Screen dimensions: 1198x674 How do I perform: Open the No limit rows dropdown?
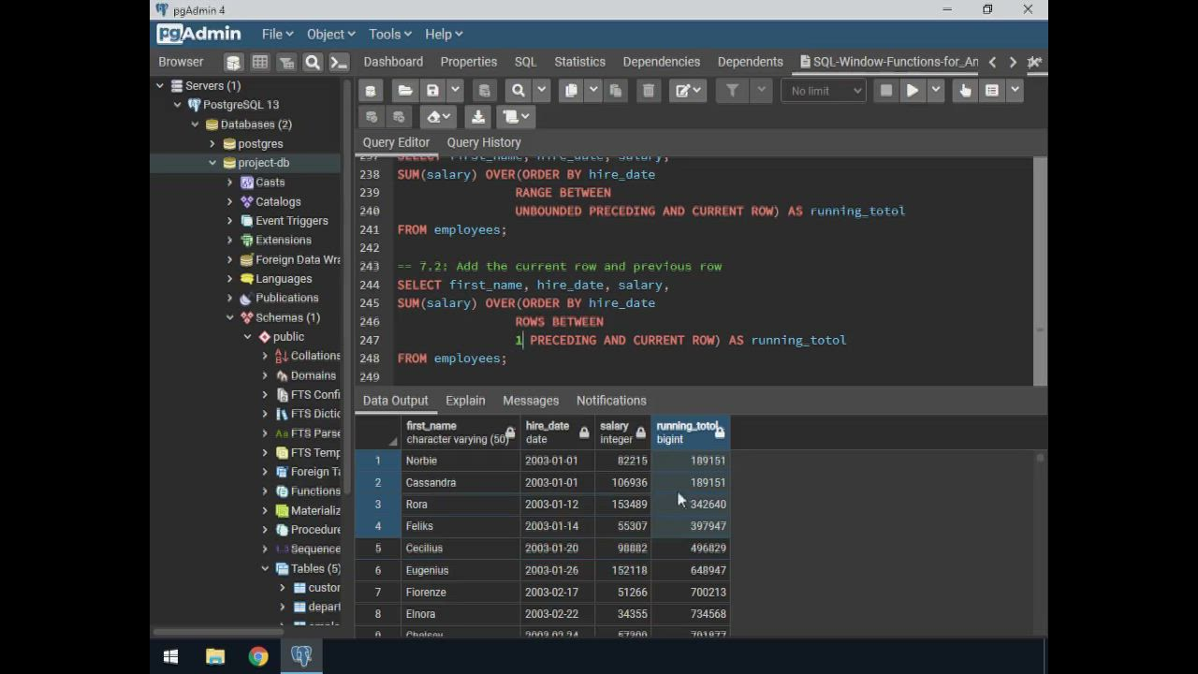[x=824, y=91]
